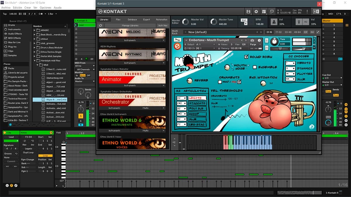Open the Slur CC dropdown showing 64
The image size is (351, 197).
[290, 79]
